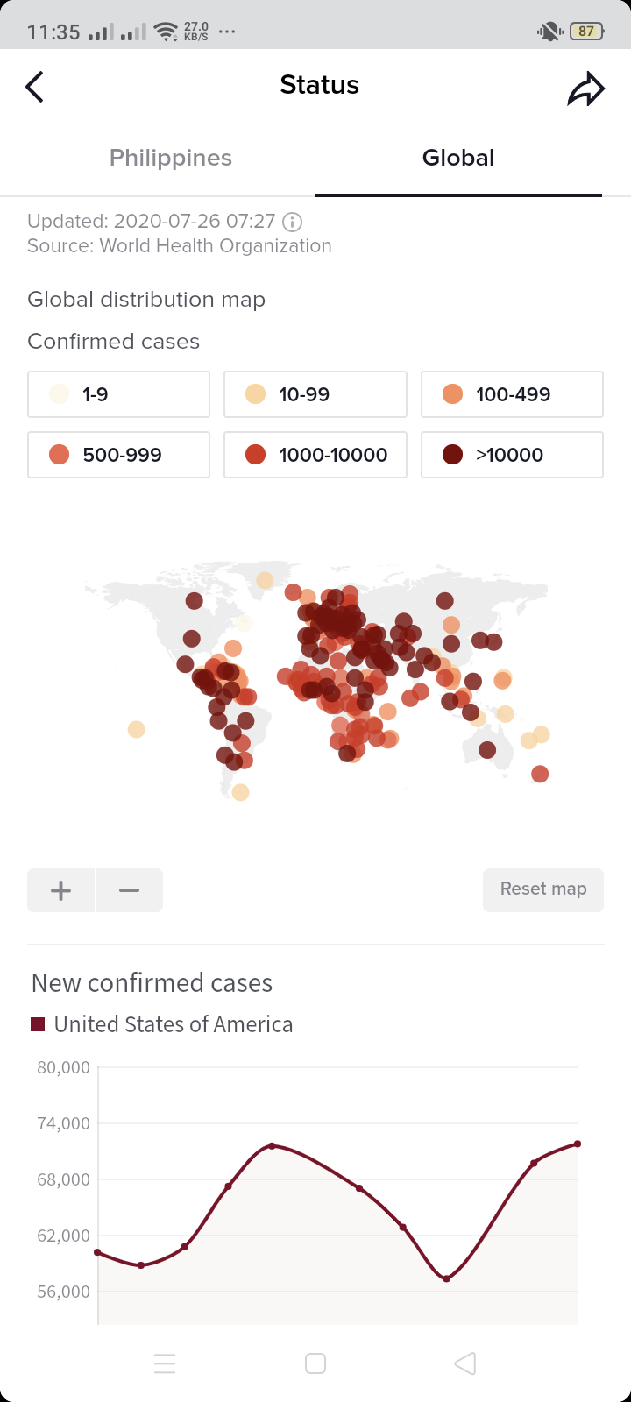Toggle the 1000-10000 cases legend filter
Viewport: 631px width, 1402px height.
coord(315,455)
